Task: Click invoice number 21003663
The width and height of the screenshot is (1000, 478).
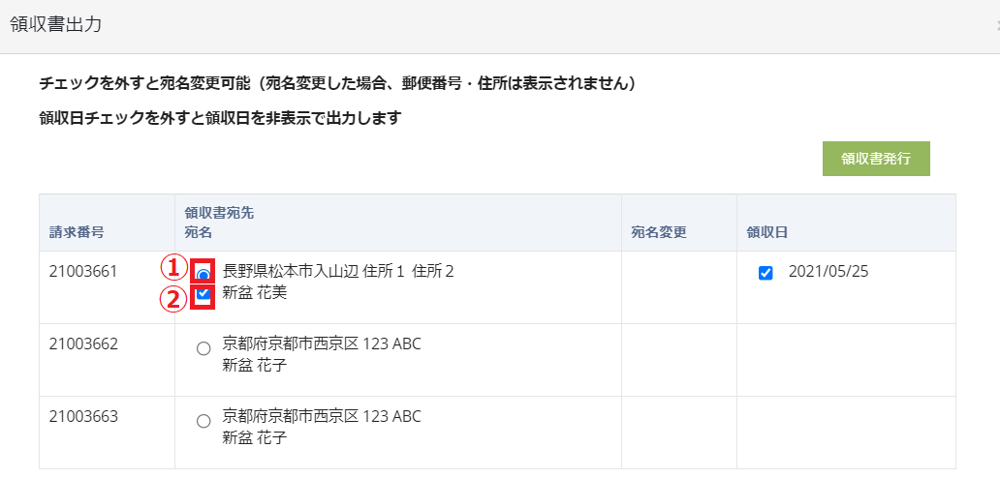Action: click(83, 416)
